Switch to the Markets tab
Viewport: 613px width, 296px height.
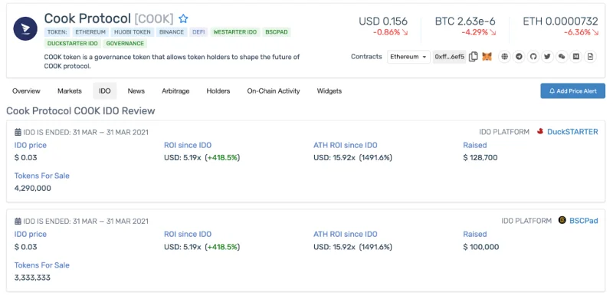pyautogui.click(x=70, y=90)
